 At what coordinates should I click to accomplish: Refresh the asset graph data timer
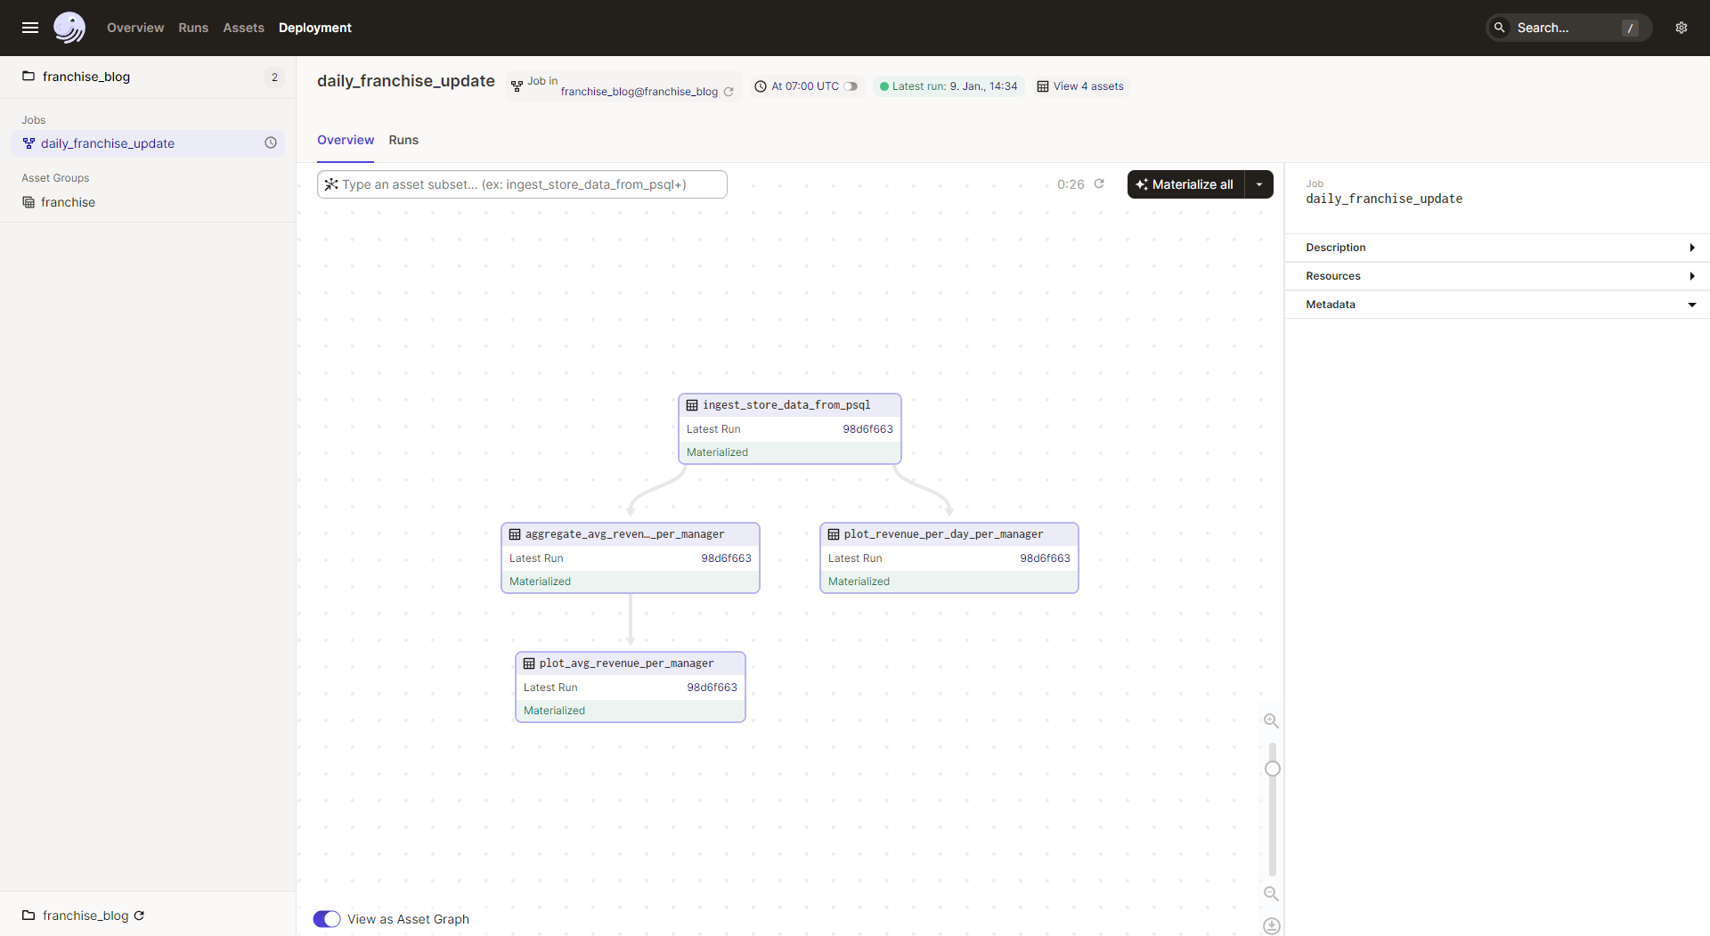1099,183
